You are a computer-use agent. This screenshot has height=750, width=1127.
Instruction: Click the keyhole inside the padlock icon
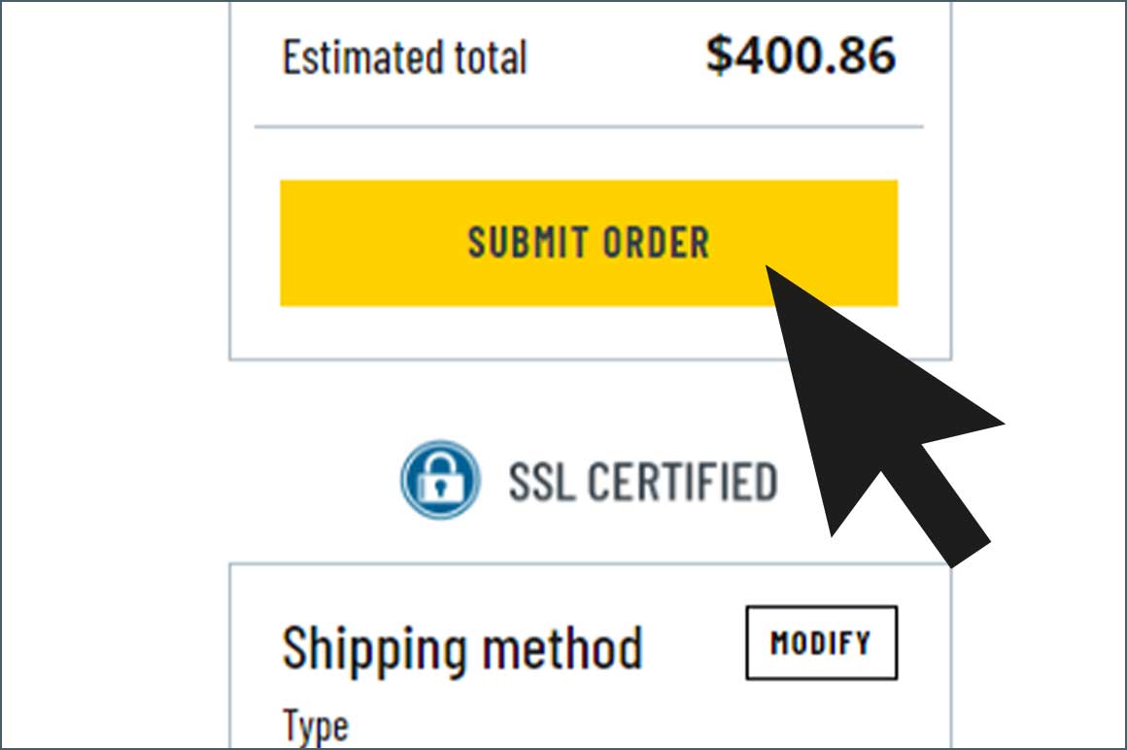point(440,489)
